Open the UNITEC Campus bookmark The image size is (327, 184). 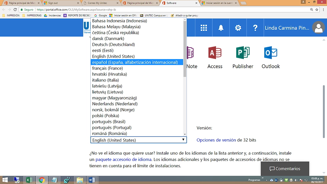click(x=154, y=15)
